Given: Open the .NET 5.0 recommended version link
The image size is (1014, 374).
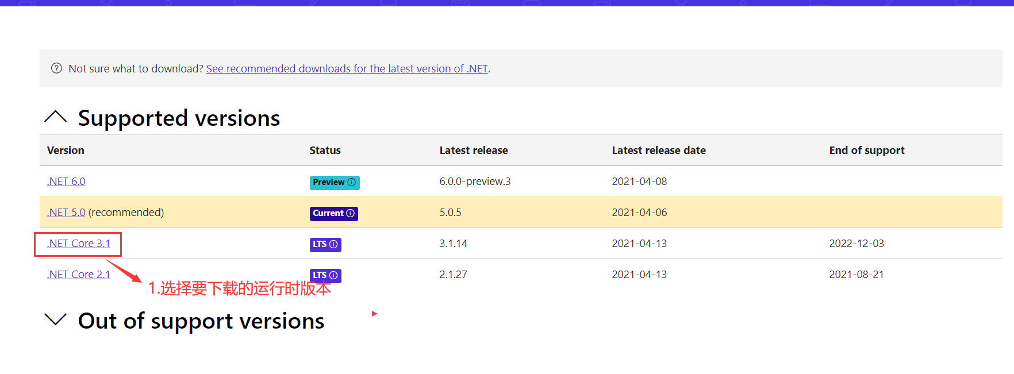Looking at the screenshot, I should point(66,213).
